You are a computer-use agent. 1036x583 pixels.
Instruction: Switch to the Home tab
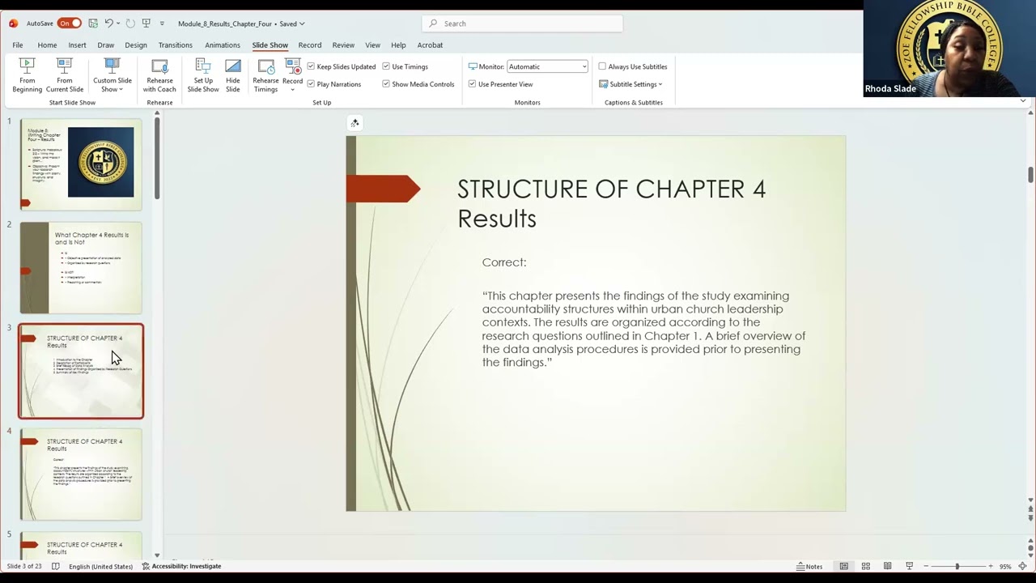pos(47,45)
